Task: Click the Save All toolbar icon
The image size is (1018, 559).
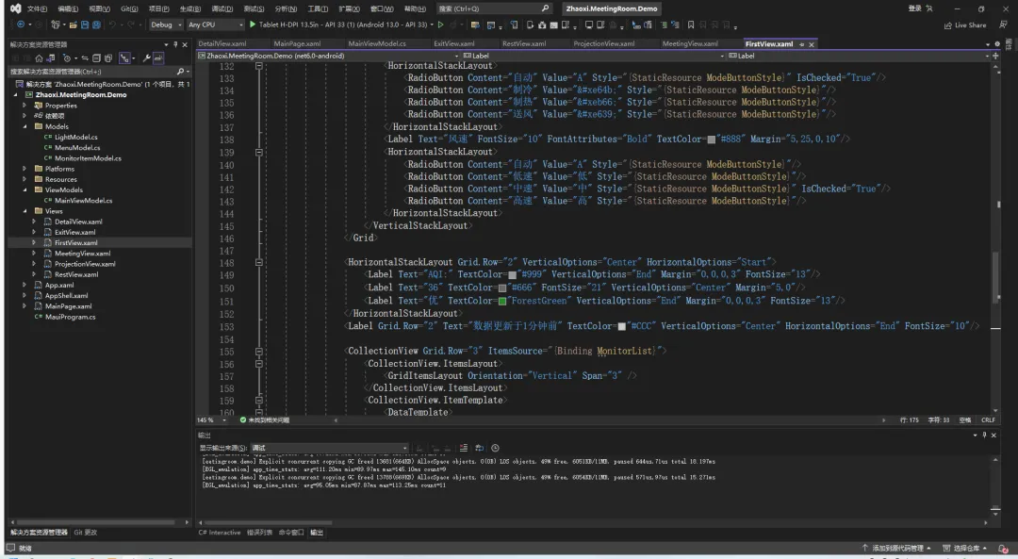Action: point(96,25)
